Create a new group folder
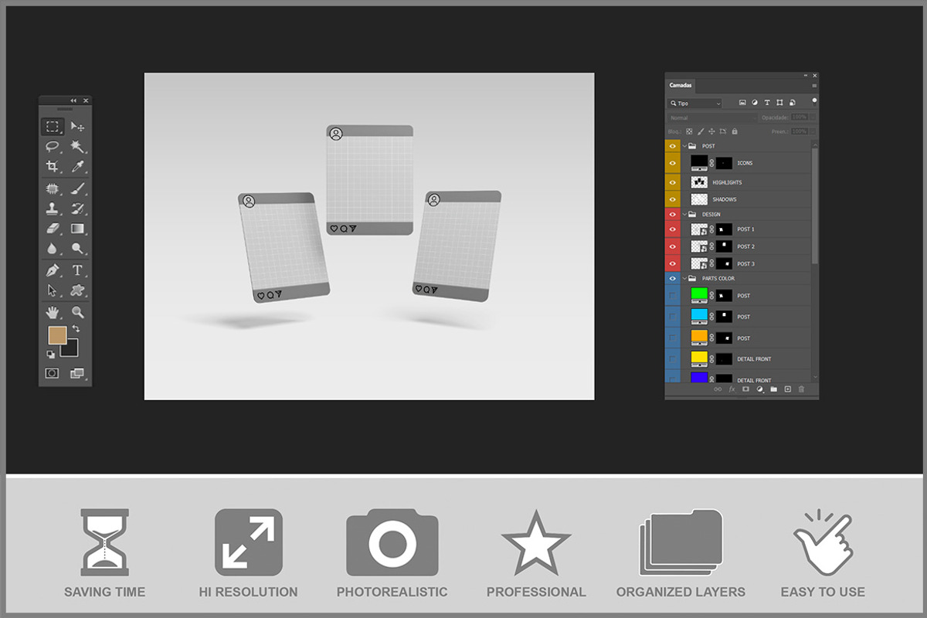This screenshot has width=927, height=618. 773,389
